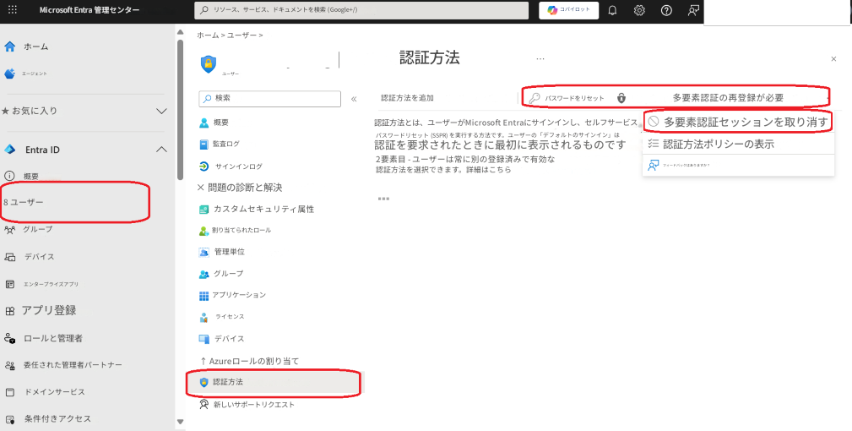Click the user menu グループ icon
The image size is (852, 431).
point(204,274)
